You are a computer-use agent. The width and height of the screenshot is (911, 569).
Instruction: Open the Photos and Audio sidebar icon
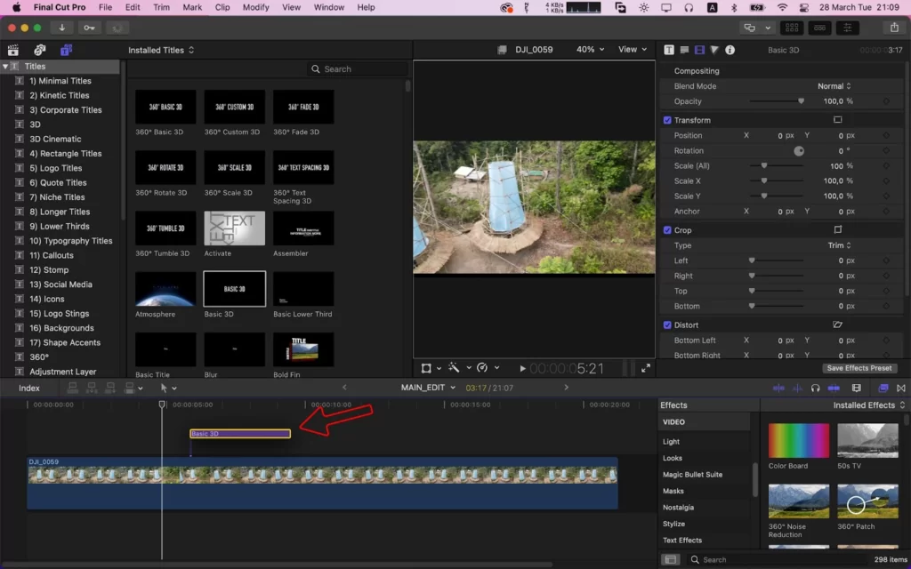39,50
